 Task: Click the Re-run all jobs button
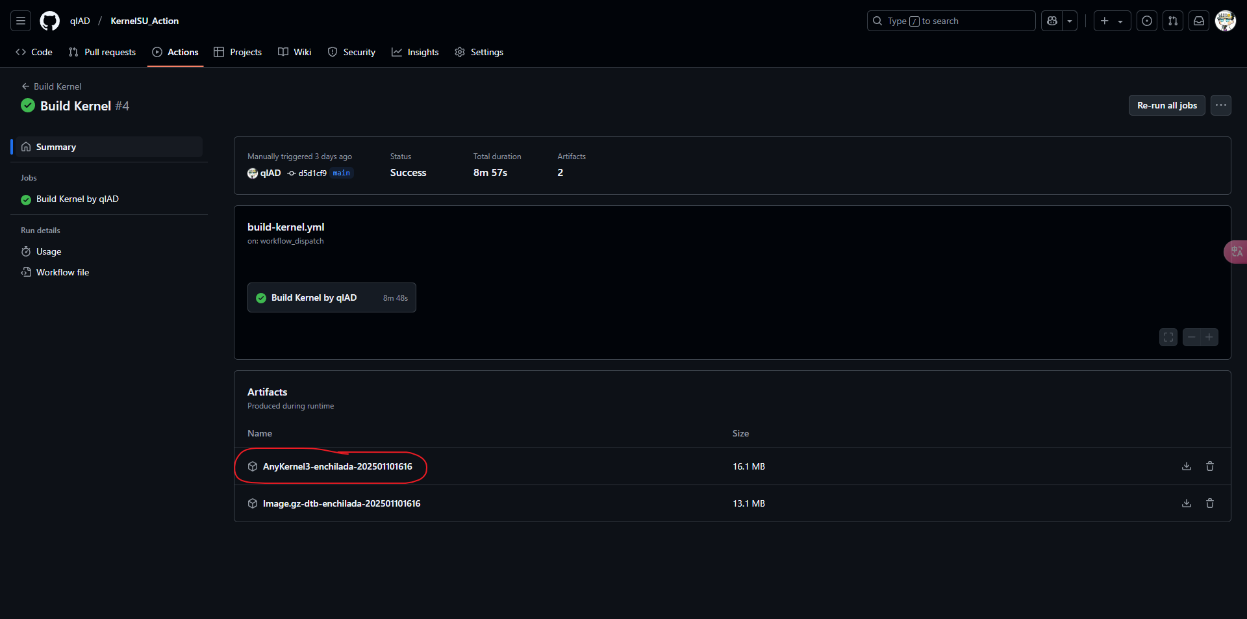pos(1166,105)
